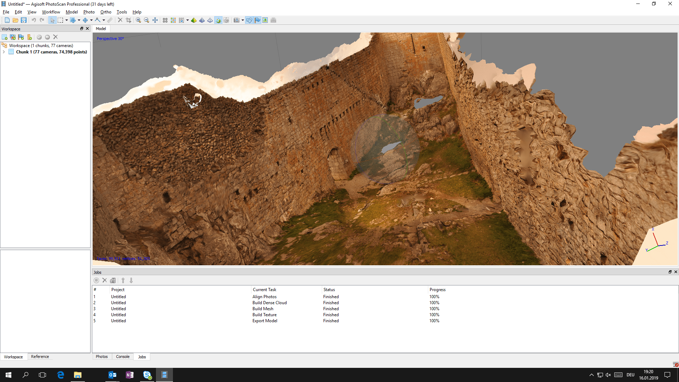Click the Crop selection icon
The width and height of the screenshot is (679, 382).
[128, 20]
